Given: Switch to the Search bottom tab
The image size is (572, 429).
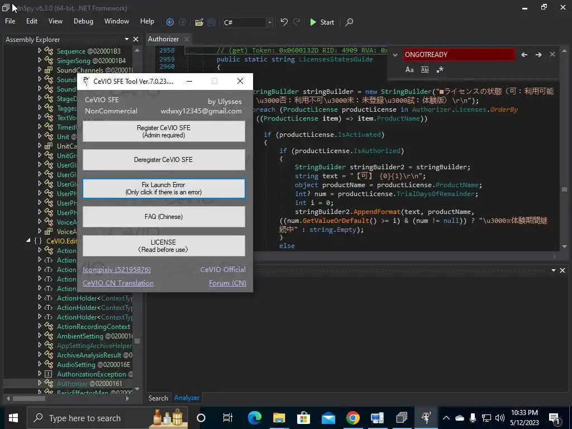Looking at the screenshot, I should pos(158,398).
